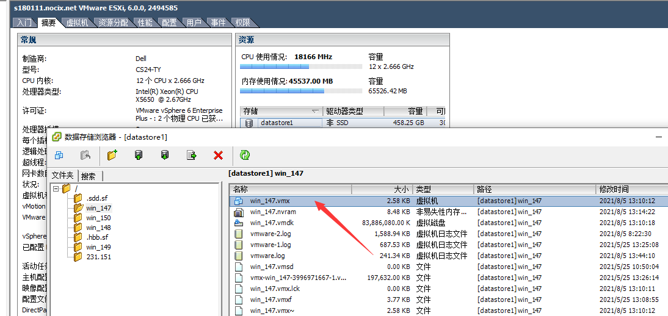
Task: Open the 入门 tab
Action: coord(24,23)
